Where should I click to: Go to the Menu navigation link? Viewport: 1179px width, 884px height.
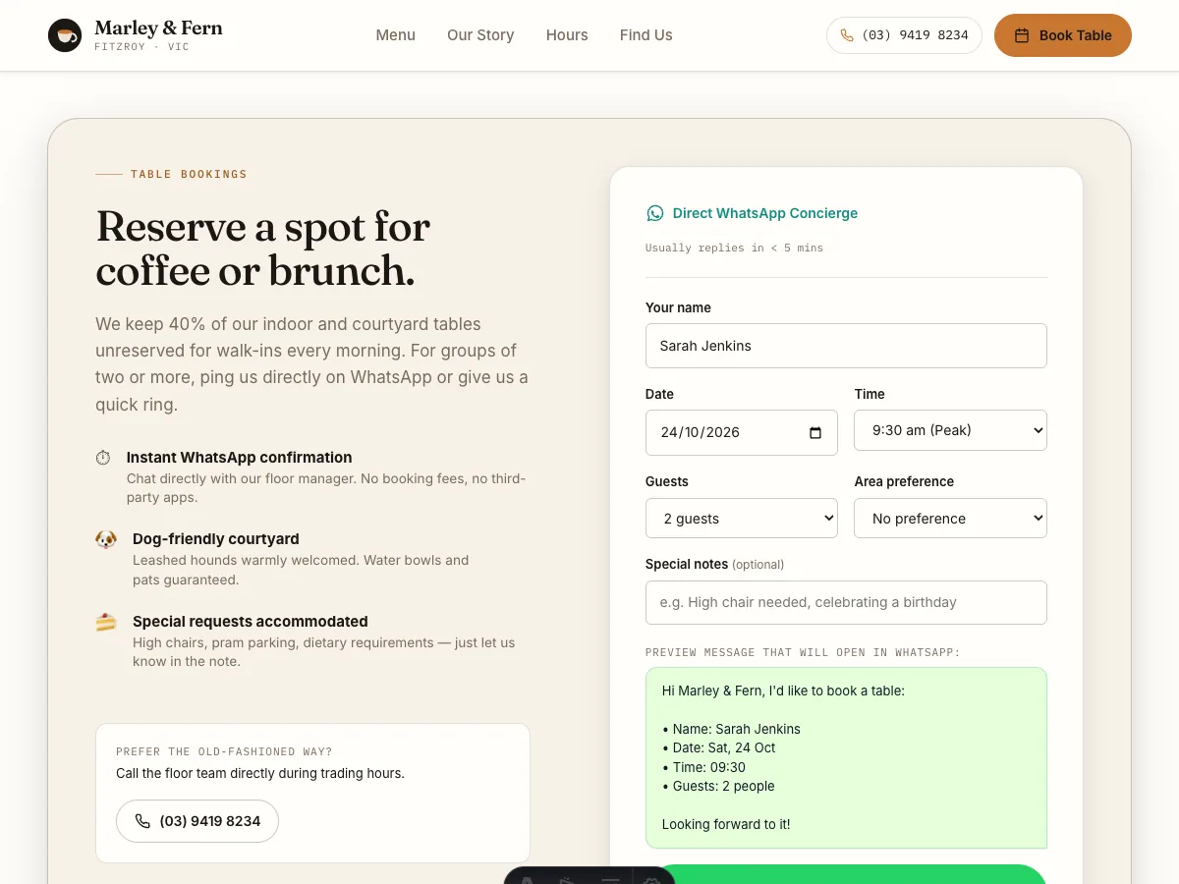[396, 35]
